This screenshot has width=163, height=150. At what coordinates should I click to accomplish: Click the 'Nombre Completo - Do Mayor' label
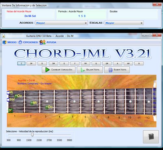tap(35, 84)
